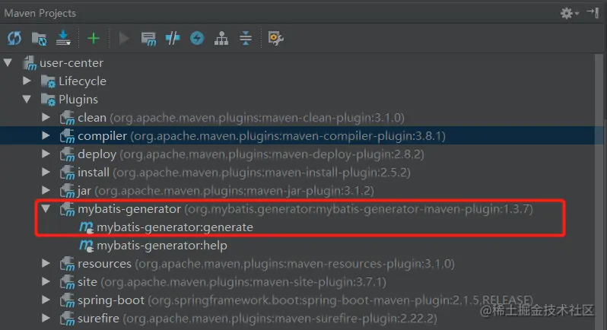Expand the install plugin
The image size is (607, 330).
(x=46, y=172)
